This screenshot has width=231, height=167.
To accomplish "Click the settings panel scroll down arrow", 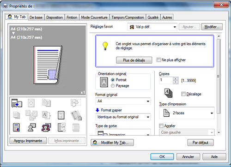I will click(219, 132).
